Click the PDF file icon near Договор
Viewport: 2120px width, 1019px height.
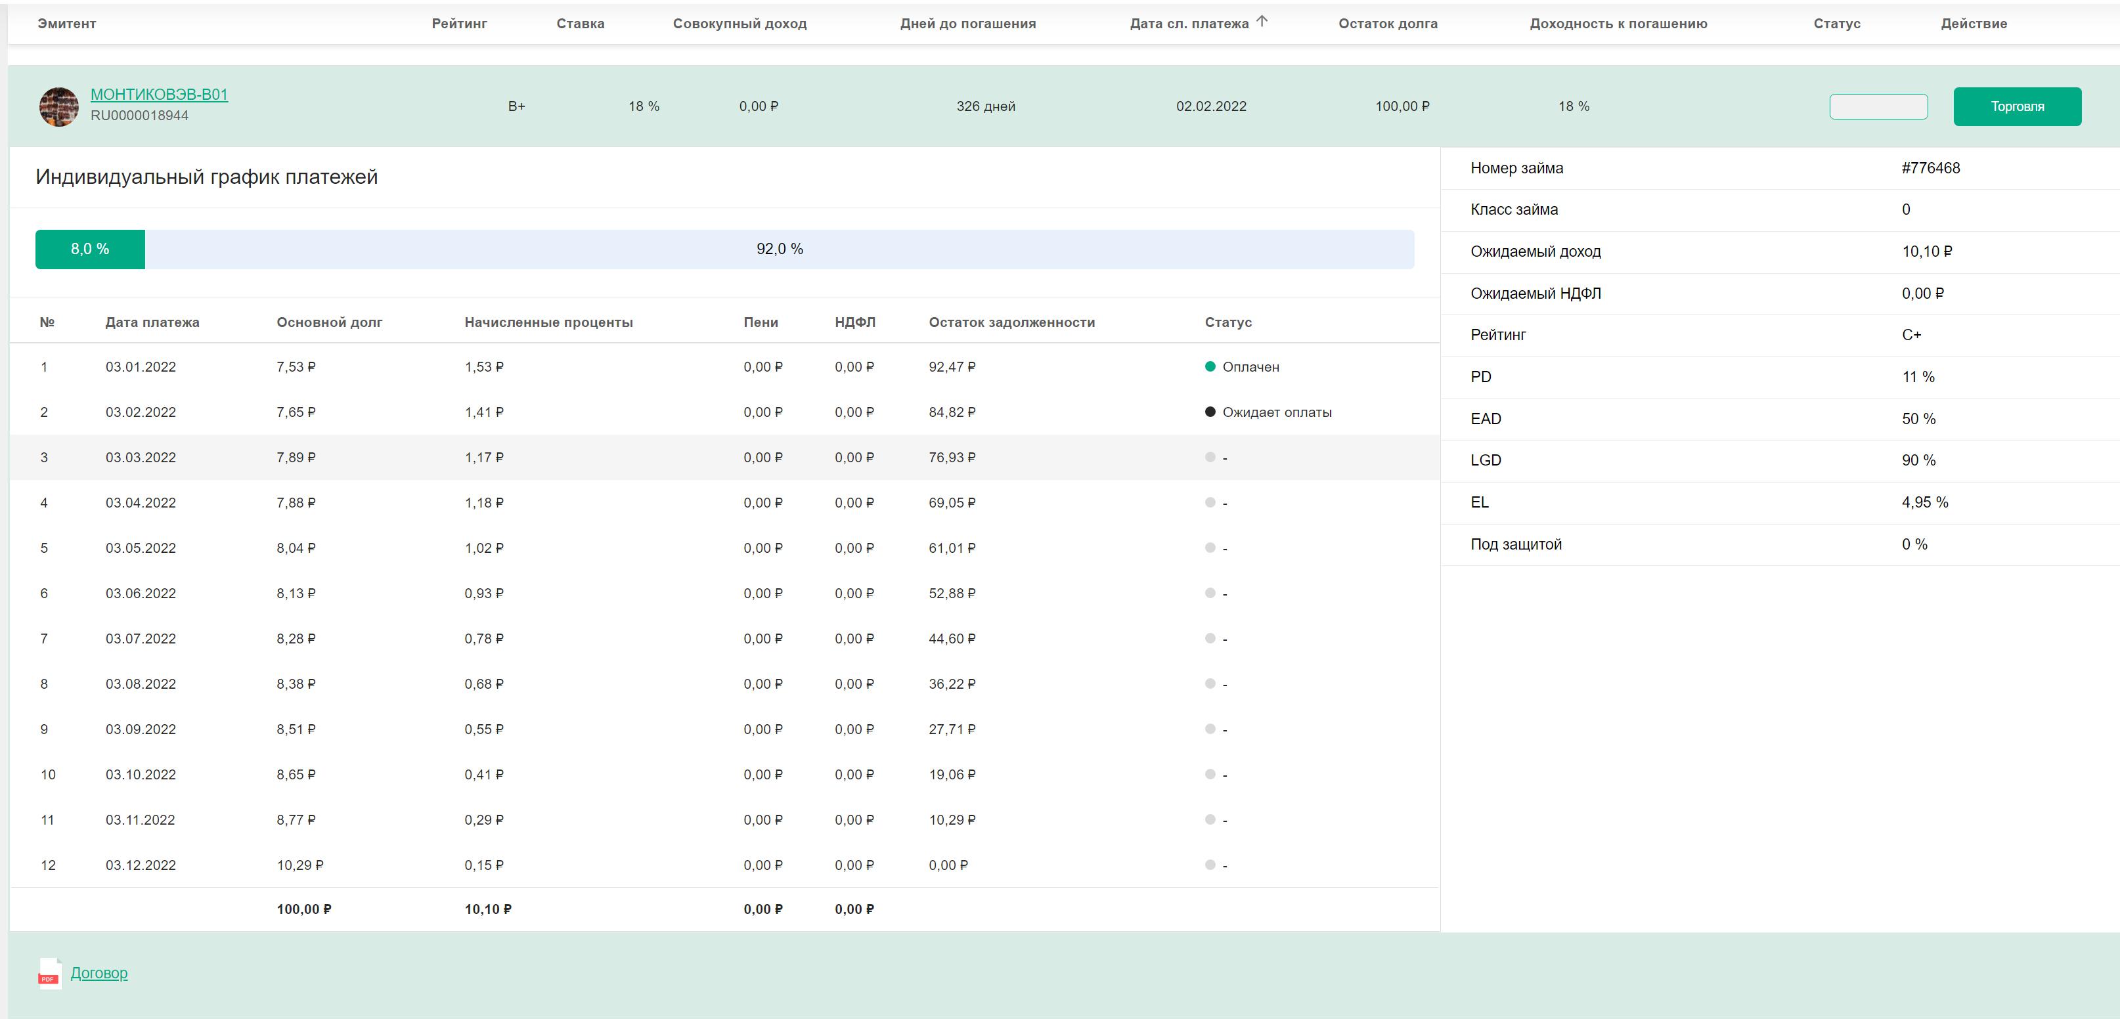pos(49,974)
